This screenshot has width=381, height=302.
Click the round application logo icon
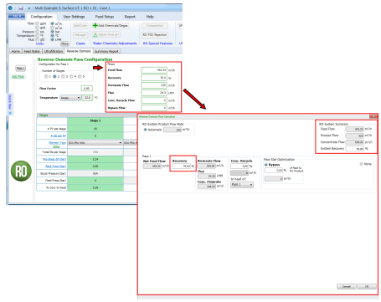[10, 8]
